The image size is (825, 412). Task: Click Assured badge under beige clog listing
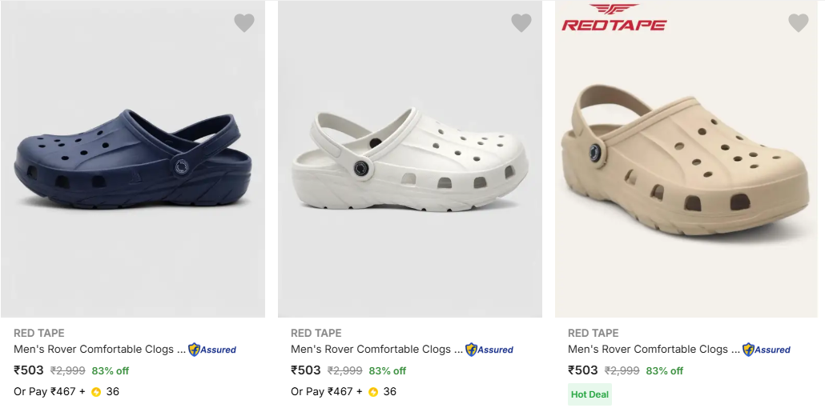tap(766, 350)
